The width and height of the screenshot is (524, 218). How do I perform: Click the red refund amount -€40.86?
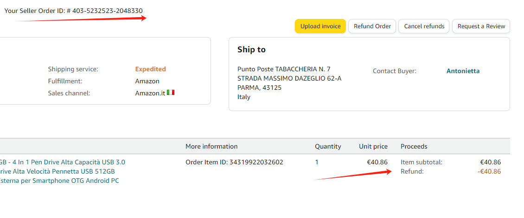pos(489,171)
